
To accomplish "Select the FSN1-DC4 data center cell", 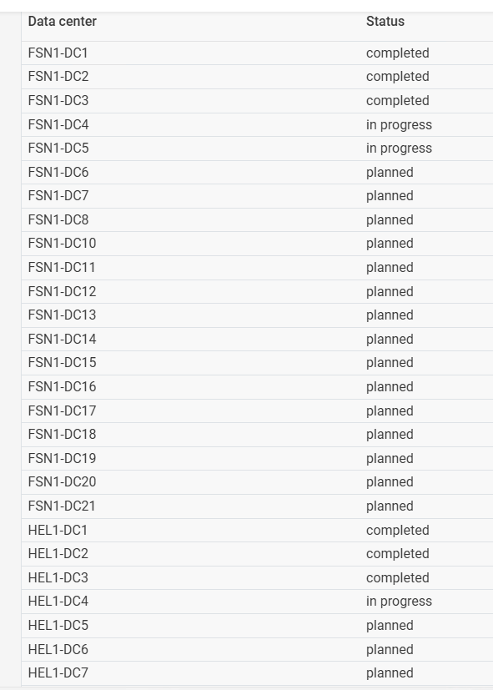I will click(58, 124).
